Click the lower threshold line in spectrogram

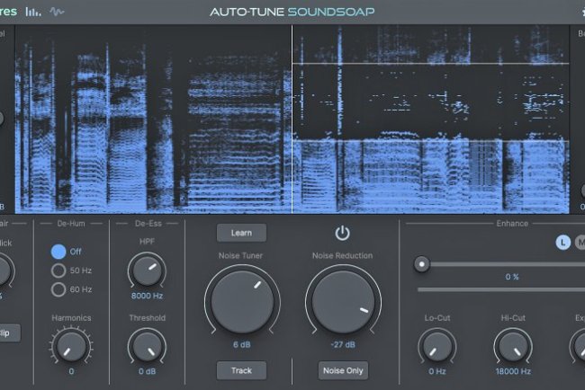431,141
